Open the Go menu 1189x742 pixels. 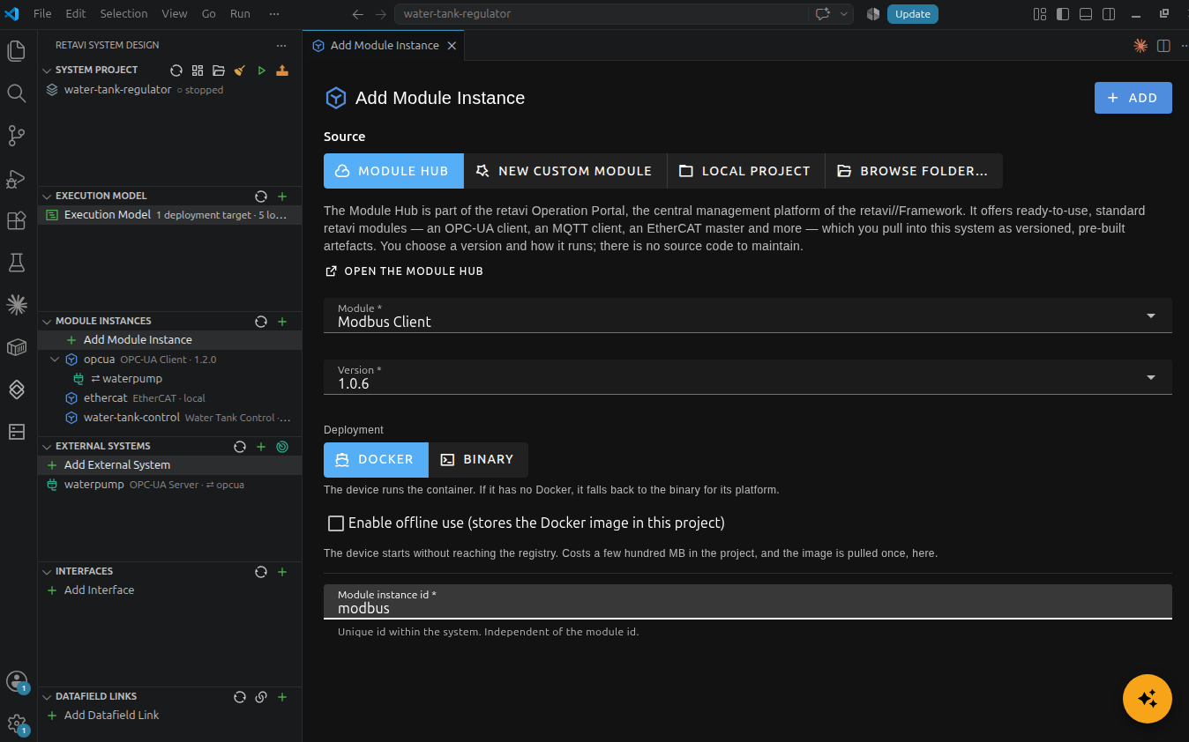[x=208, y=14]
